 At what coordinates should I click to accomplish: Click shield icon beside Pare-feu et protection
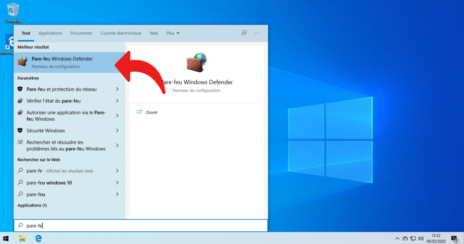[x=20, y=89]
